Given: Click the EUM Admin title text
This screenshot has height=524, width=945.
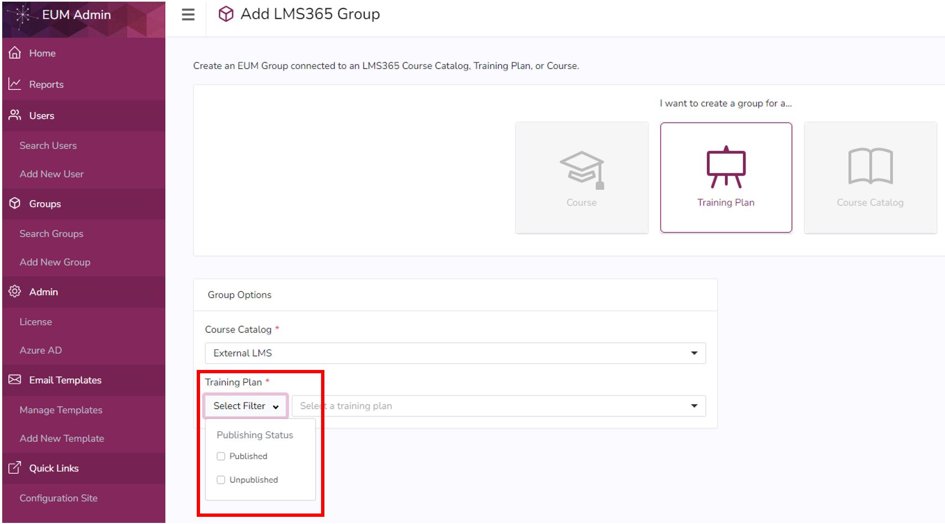Looking at the screenshot, I should click(x=76, y=15).
